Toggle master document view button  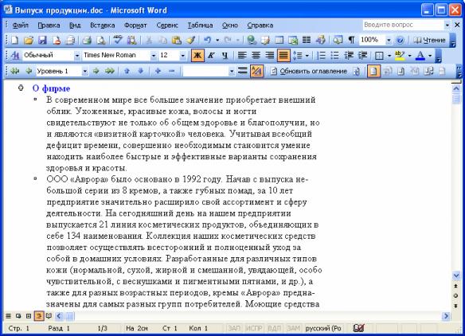click(x=373, y=71)
